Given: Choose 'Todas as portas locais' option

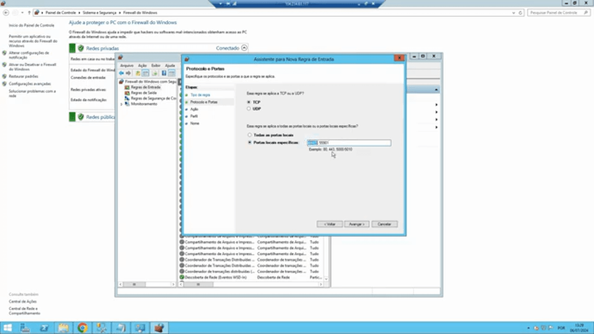Looking at the screenshot, I should tap(250, 135).
